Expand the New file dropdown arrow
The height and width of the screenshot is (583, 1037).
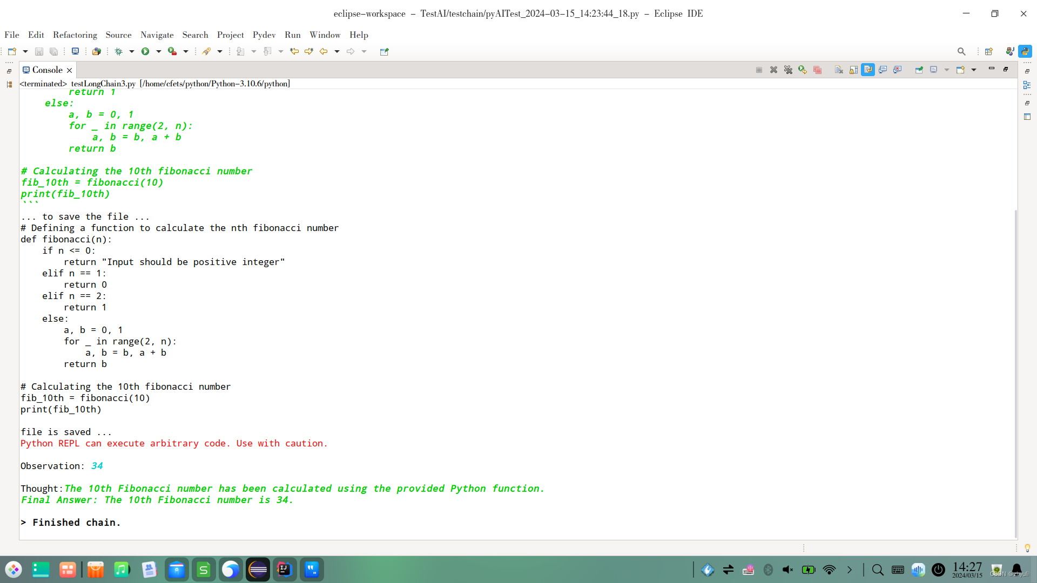point(25,51)
